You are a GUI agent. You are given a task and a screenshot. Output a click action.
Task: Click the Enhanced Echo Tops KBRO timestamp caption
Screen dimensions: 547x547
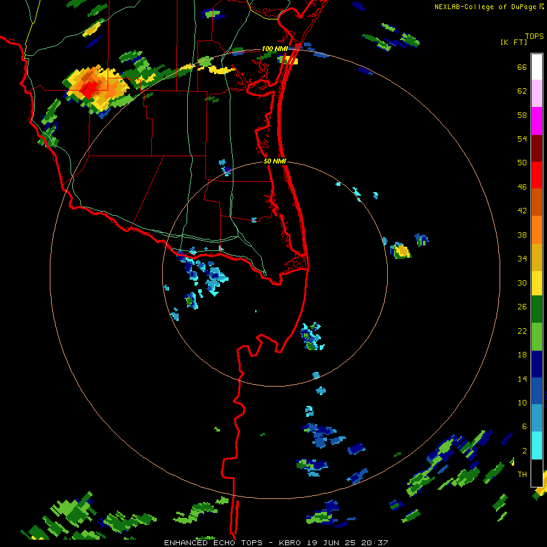pyautogui.click(x=276, y=543)
